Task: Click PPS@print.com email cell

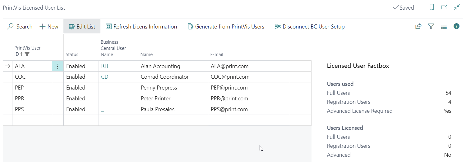Action: pyautogui.click(x=249, y=109)
